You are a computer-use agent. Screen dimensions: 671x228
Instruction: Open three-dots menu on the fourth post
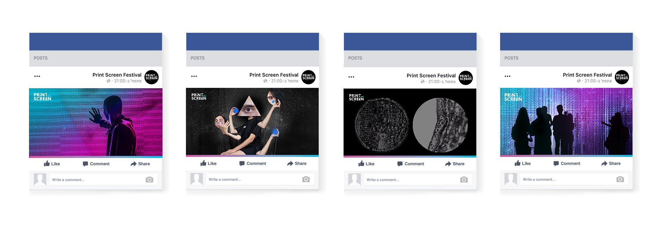tap(507, 76)
